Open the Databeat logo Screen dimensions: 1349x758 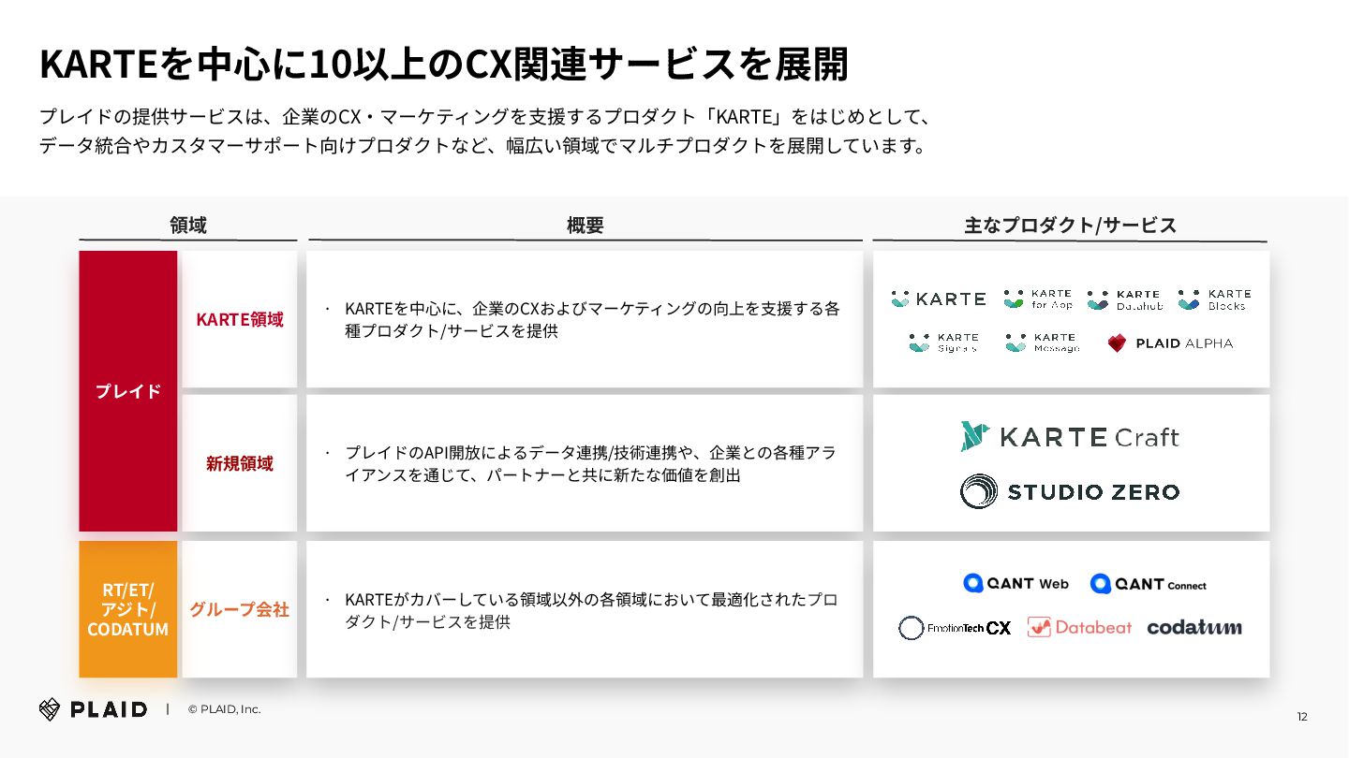(x=1079, y=627)
